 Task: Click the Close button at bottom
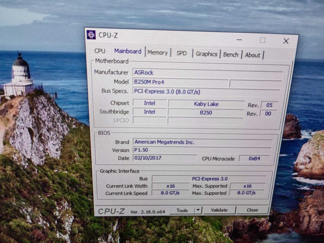pyautogui.click(x=252, y=210)
